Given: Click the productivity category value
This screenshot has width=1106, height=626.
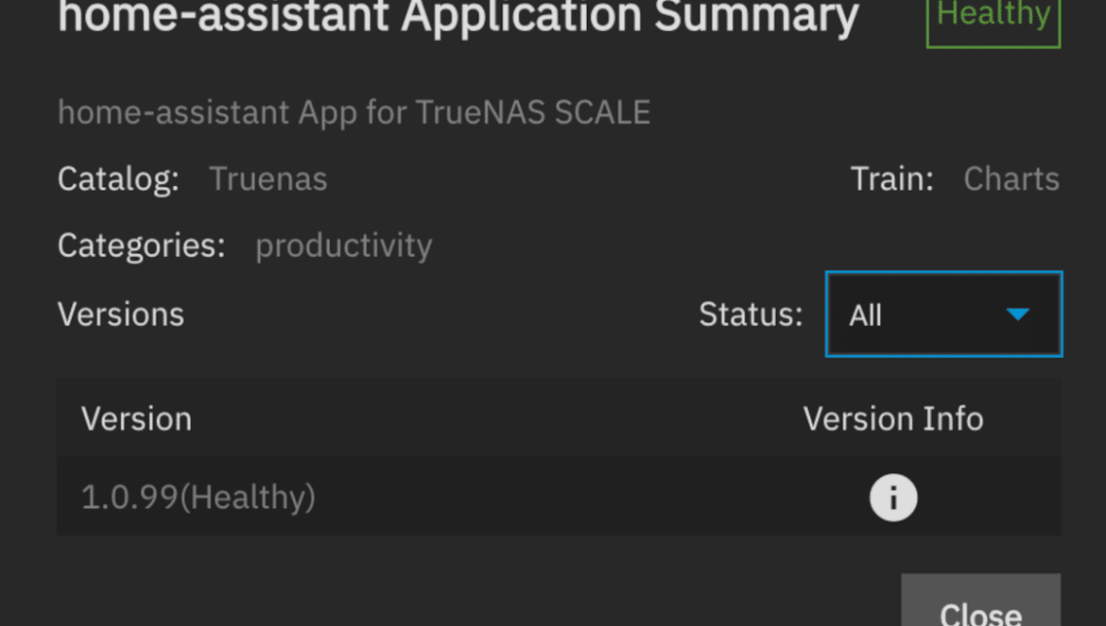Looking at the screenshot, I should 343,245.
